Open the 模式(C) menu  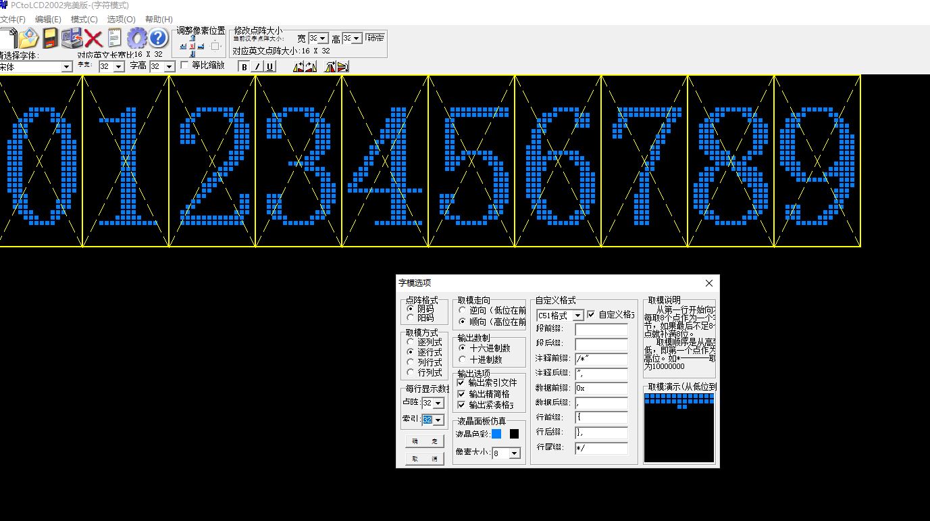click(84, 20)
